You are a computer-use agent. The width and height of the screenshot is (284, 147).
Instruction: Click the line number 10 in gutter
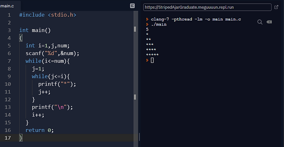tap(8, 84)
